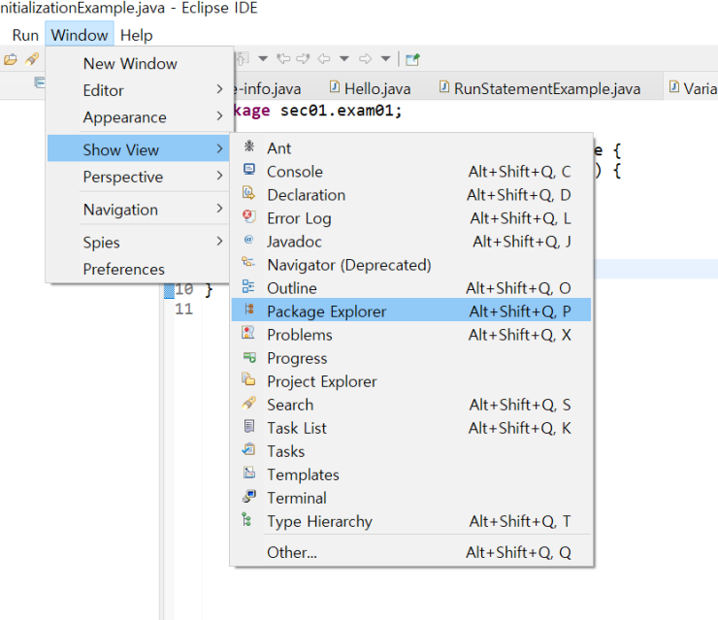Click the Progress view icon
Viewport: 718px width, 620px height.
pyautogui.click(x=249, y=357)
